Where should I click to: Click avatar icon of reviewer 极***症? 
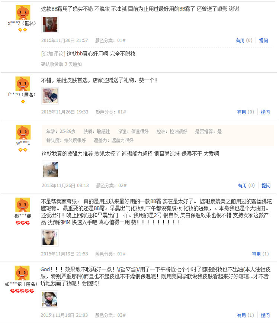pyautogui.click(x=23, y=205)
